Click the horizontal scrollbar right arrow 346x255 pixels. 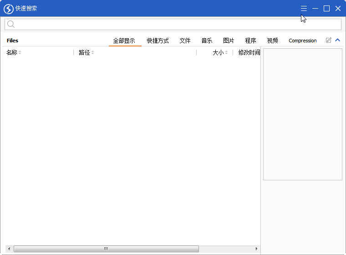click(256, 249)
